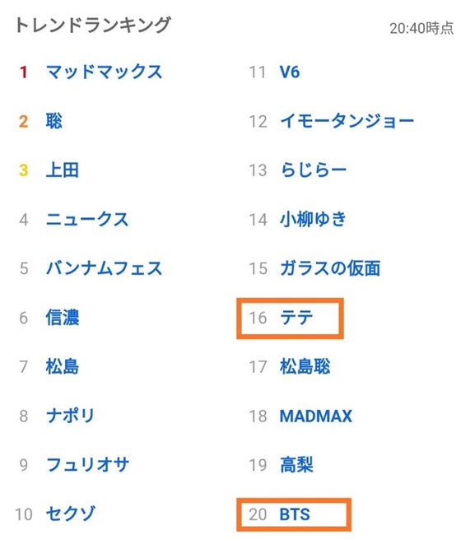
Task: Open the V6 trend link
Action: (x=290, y=72)
